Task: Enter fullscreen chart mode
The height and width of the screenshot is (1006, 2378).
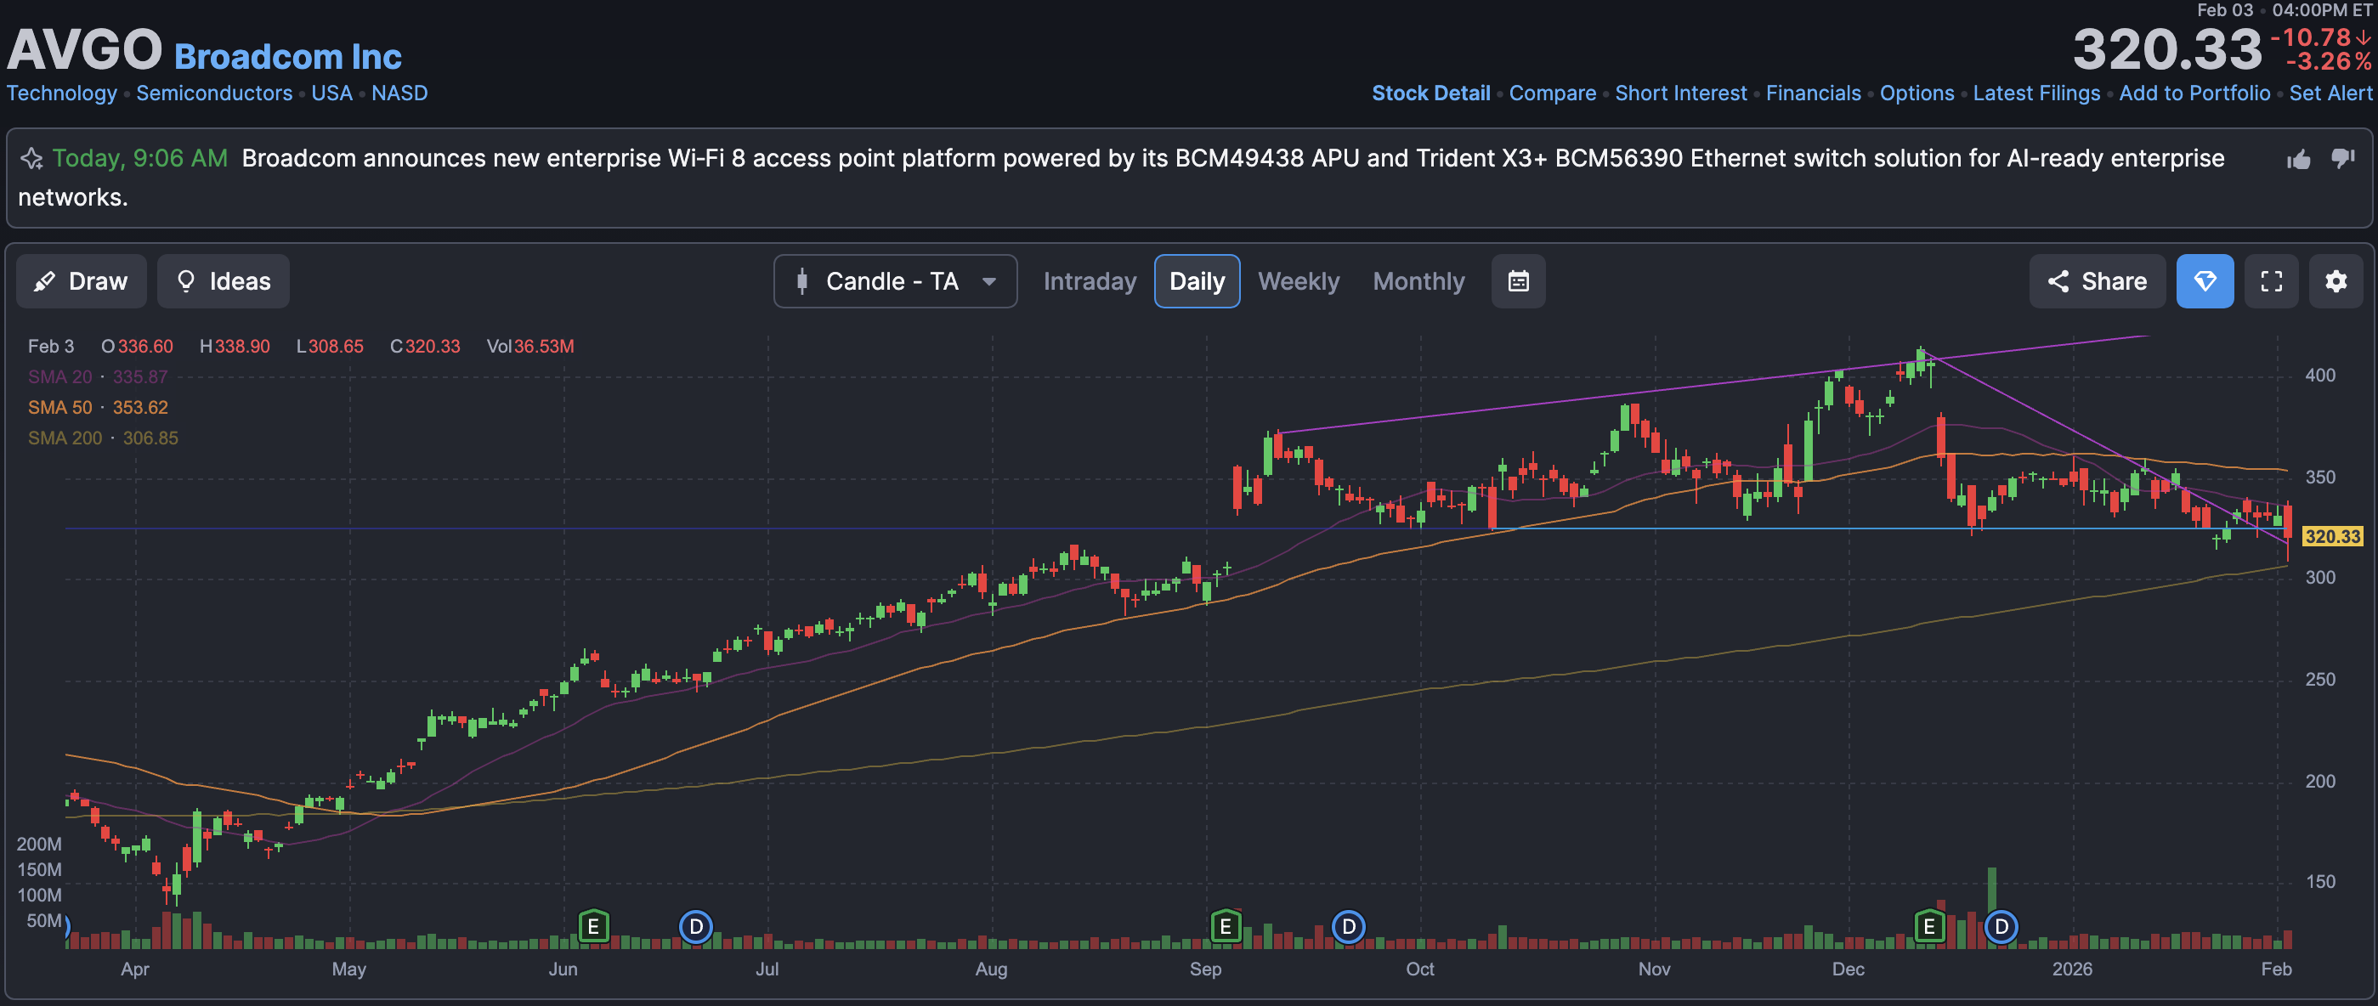Action: 2271,281
